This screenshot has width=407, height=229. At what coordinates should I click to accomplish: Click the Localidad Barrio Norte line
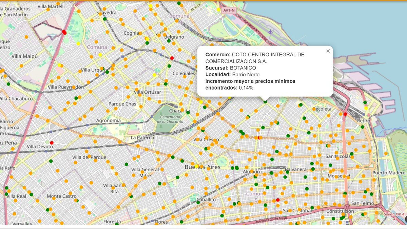[232, 75]
